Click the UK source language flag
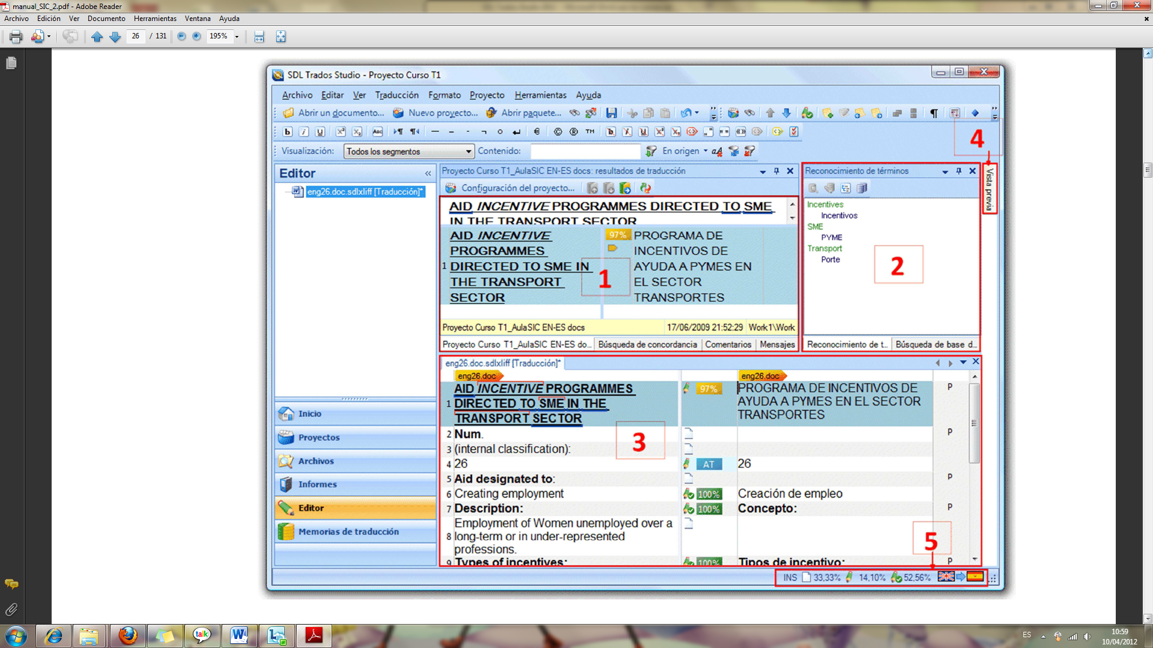 [946, 577]
